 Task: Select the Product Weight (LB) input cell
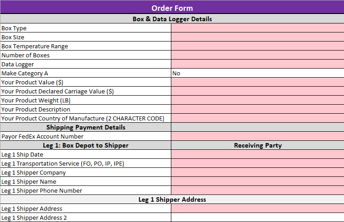point(257,100)
